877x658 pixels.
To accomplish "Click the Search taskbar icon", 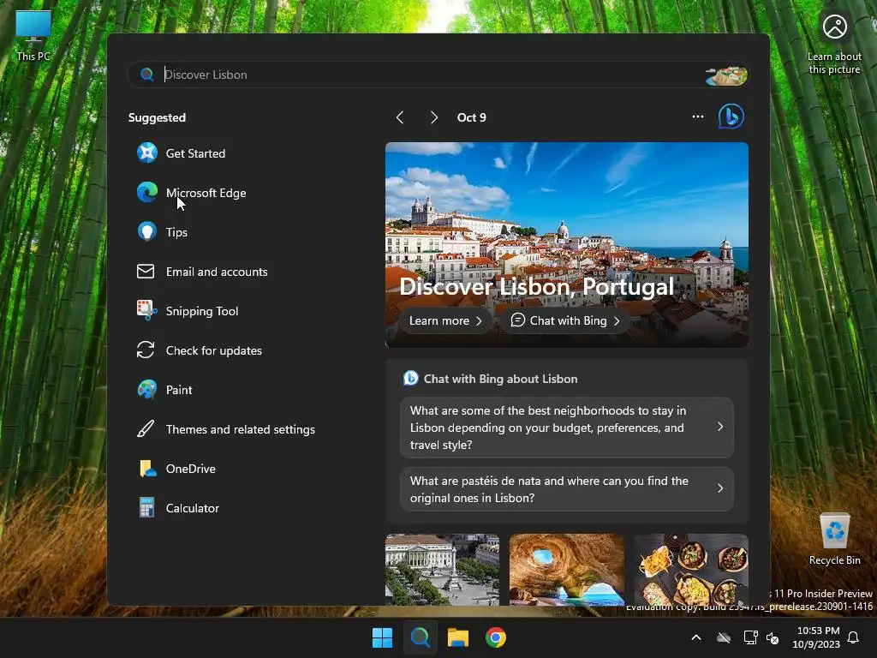I will [x=420, y=637].
